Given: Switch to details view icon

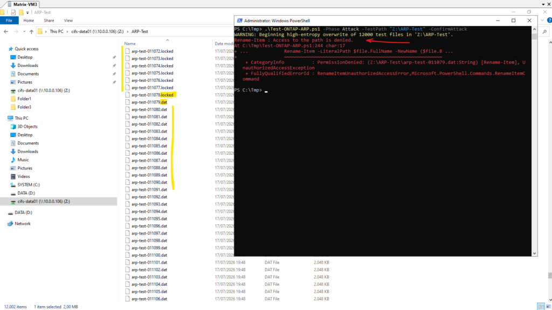Looking at the screenshot, I should coord(541,306).
